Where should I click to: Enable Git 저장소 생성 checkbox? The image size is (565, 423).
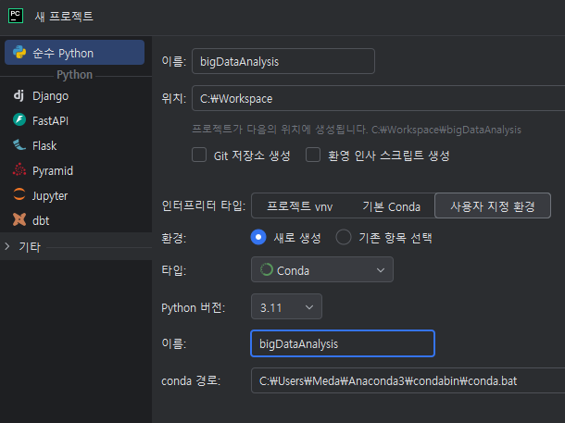pos(199,156)
